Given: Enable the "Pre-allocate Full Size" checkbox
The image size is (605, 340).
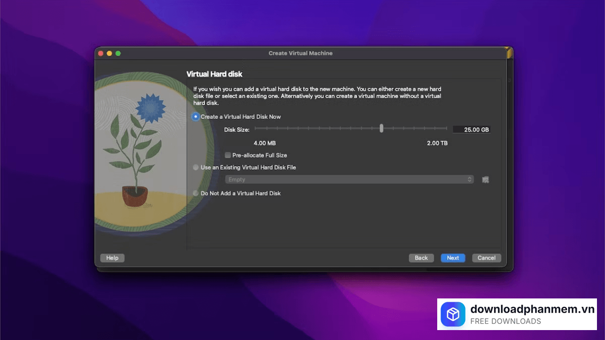Looking at the screenshot, I should 227,155.
